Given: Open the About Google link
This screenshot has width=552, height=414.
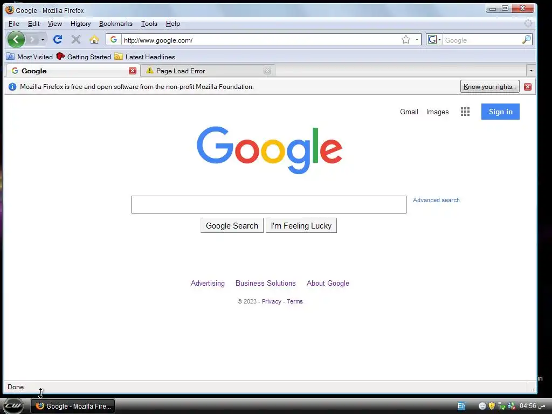Looking at the screenshot, I should (x=328, y=283).
